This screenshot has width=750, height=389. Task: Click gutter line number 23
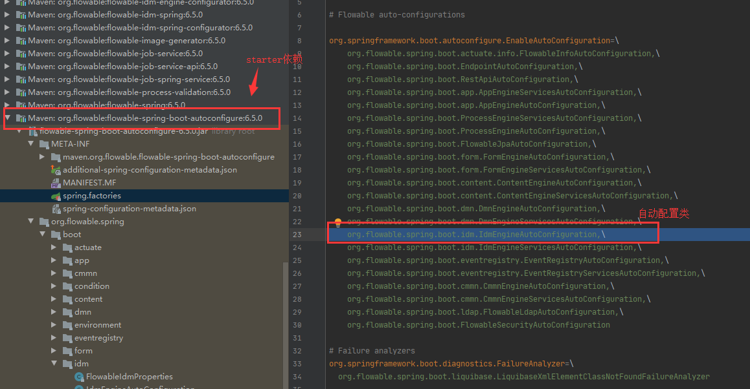click(297, 235)
